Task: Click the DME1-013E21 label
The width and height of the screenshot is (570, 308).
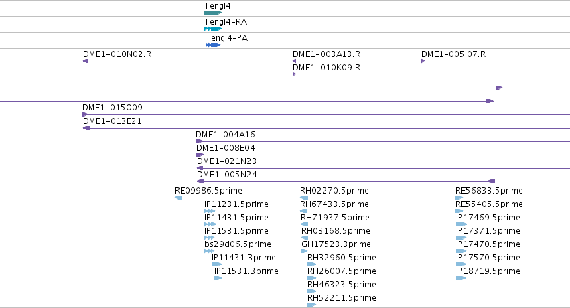Action: [x=113, y=121]
